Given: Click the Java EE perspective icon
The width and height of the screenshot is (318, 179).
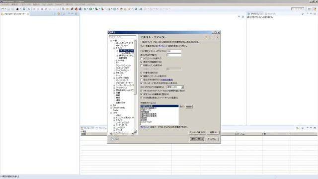Looking at the screenshot, I should (x=315, y=9).
